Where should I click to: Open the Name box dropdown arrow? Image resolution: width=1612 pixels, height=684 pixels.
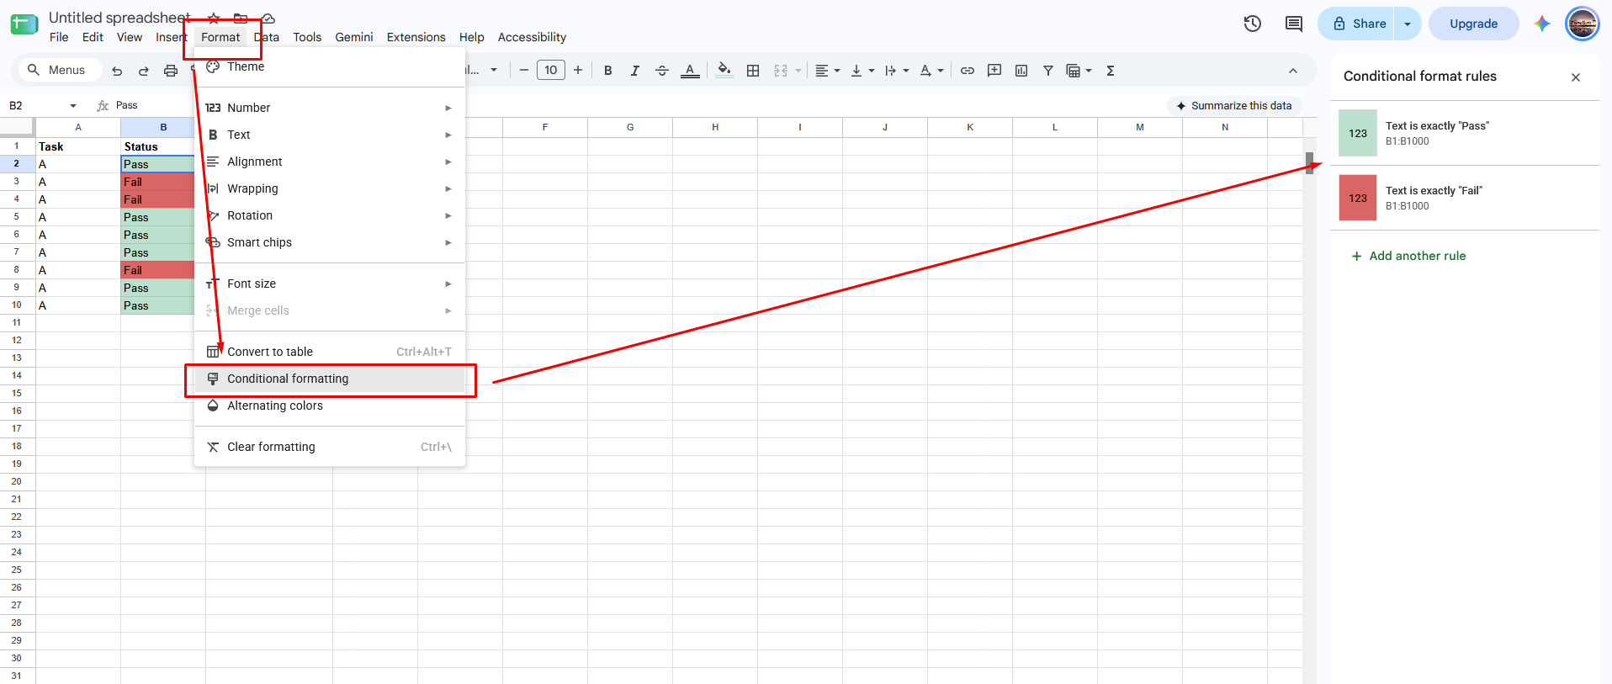point(73,105)
